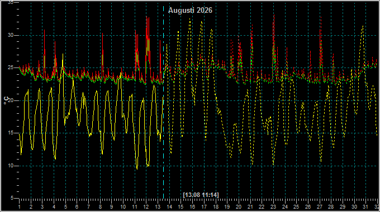380x212 pixels.
Task: Click day 23 on the x-axis
Action: 273,207
